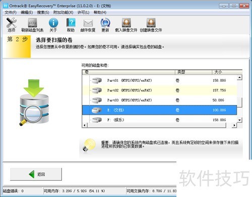Click the 50.00G size cell
This screenshot has width=252, height=197.
[x=218, y=101]
